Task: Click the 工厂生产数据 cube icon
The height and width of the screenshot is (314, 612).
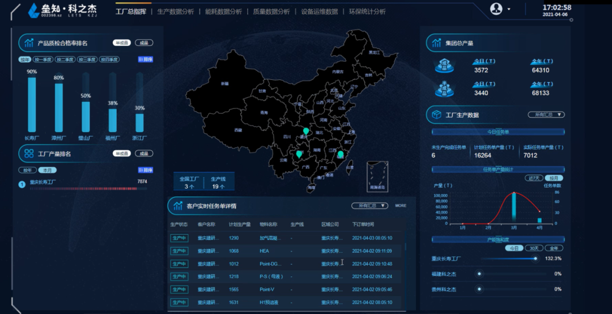Action: coord(436,114)
